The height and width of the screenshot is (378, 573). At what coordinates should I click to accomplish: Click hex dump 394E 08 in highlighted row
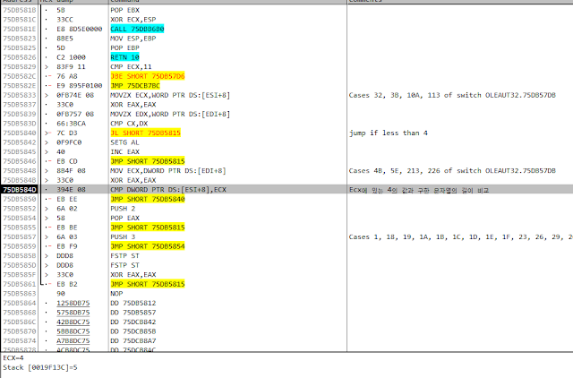(71, 190)
